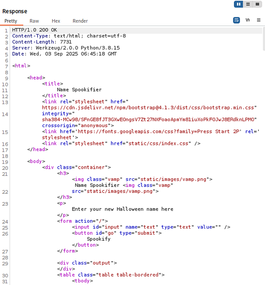
Task: Click the first "static/images/vamp.png" src on line 21
Action: [173, 179]
